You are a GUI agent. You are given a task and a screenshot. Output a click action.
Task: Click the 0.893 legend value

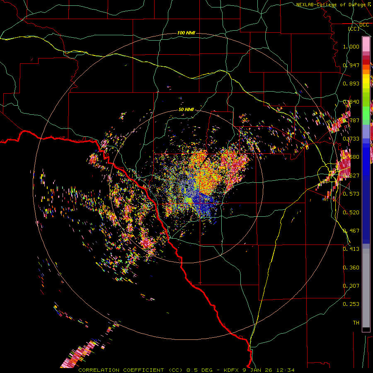point(351,83)
